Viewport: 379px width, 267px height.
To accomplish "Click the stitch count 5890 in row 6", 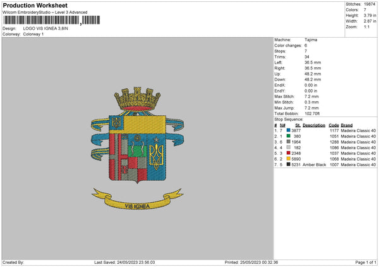I will coord(296,159).
